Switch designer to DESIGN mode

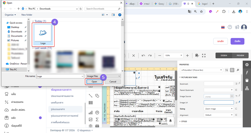(224, 55)
